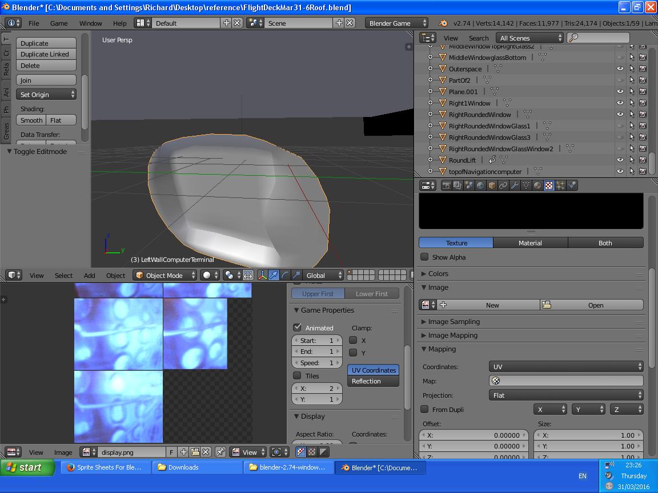
Task: Switch preview to Both tab
Action: 605,243
